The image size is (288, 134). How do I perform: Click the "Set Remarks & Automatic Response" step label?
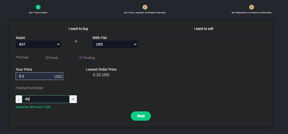point(251,13)
